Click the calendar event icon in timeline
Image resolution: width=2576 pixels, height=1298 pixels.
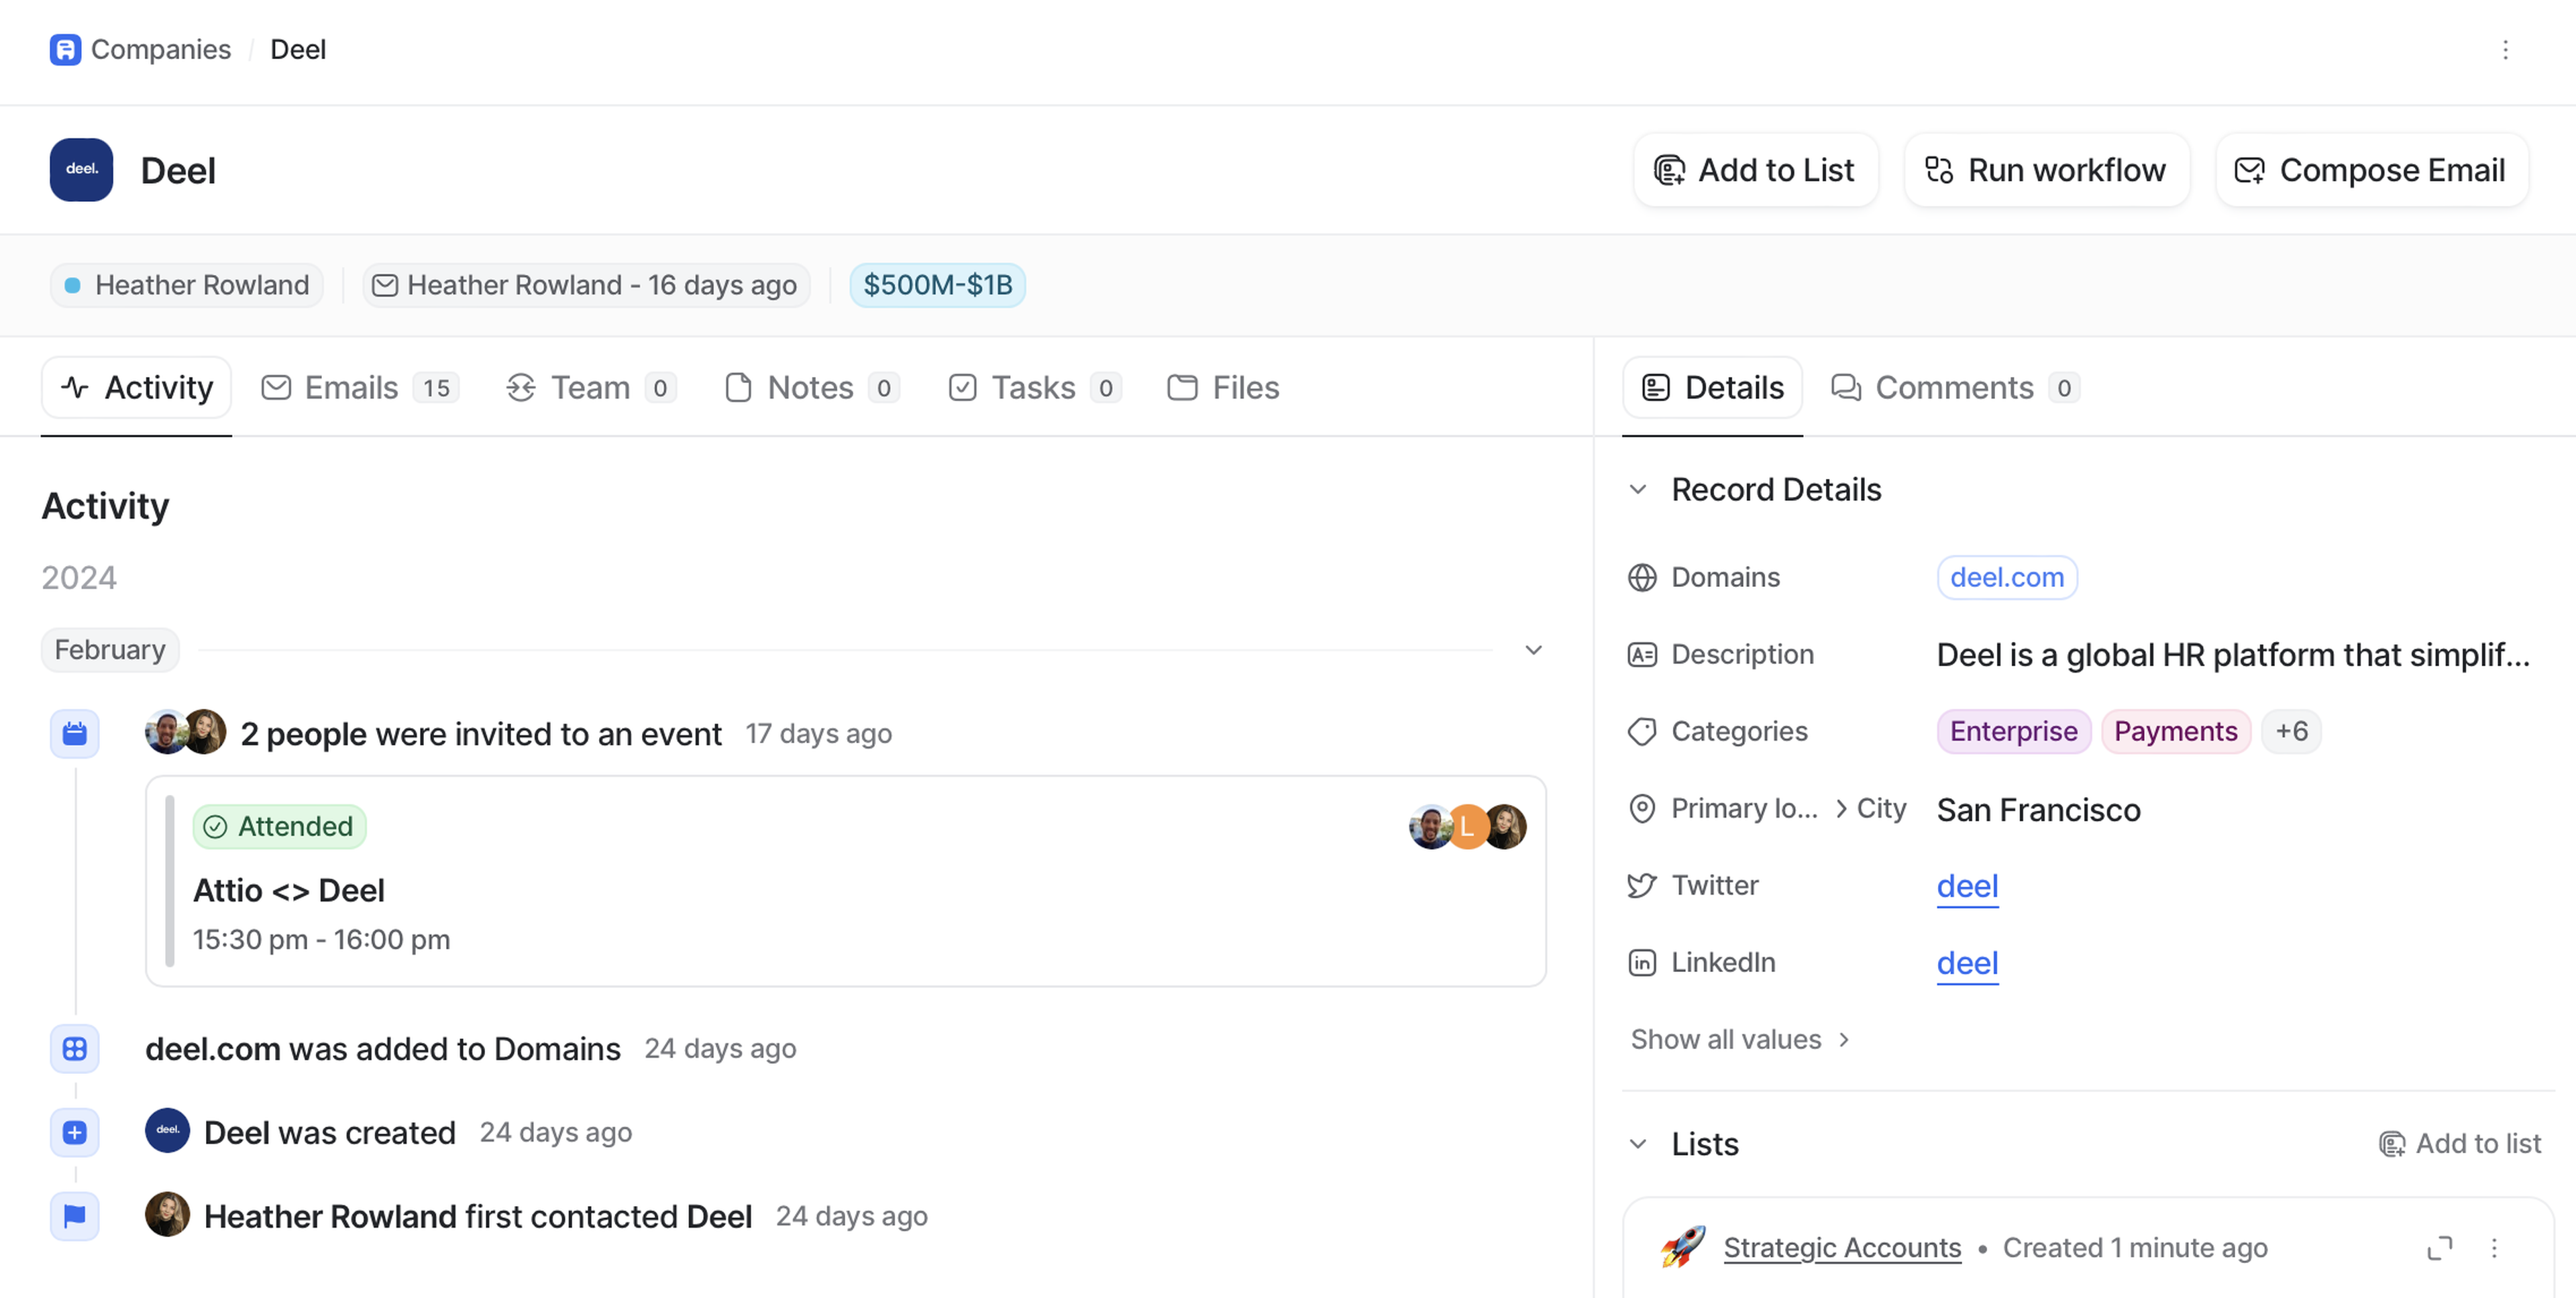point(75,734)
